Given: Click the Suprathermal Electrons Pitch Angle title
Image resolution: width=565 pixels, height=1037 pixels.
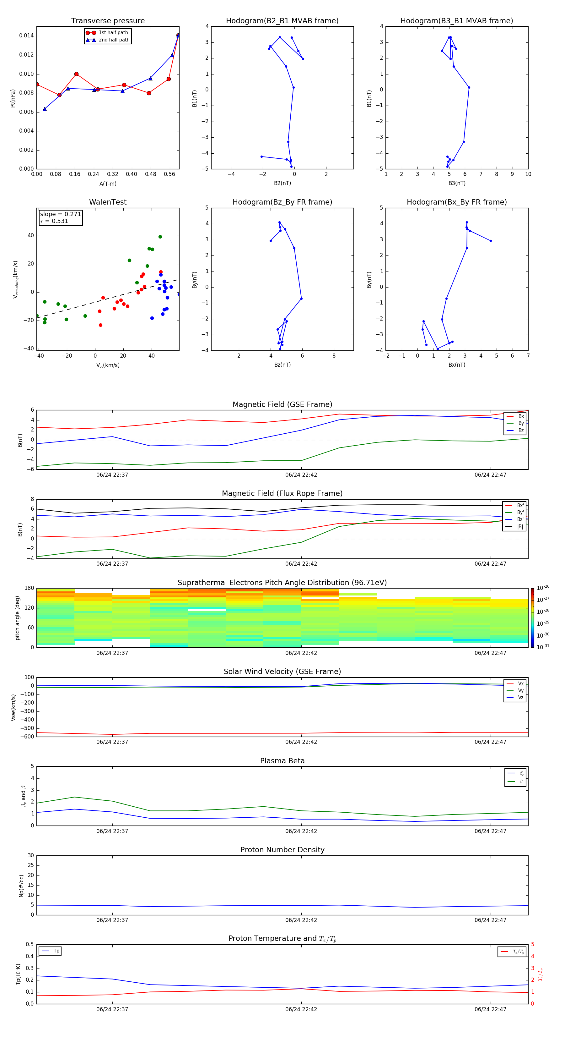Looking at the screenshot, I should [282, 583].
